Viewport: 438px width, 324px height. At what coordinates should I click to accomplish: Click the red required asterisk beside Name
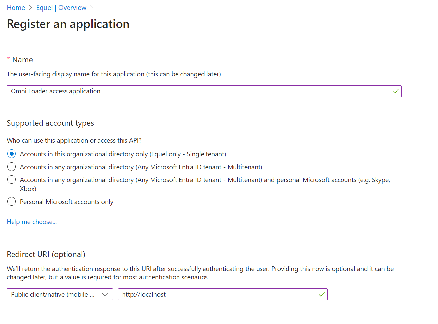click(x=8, y=59)
